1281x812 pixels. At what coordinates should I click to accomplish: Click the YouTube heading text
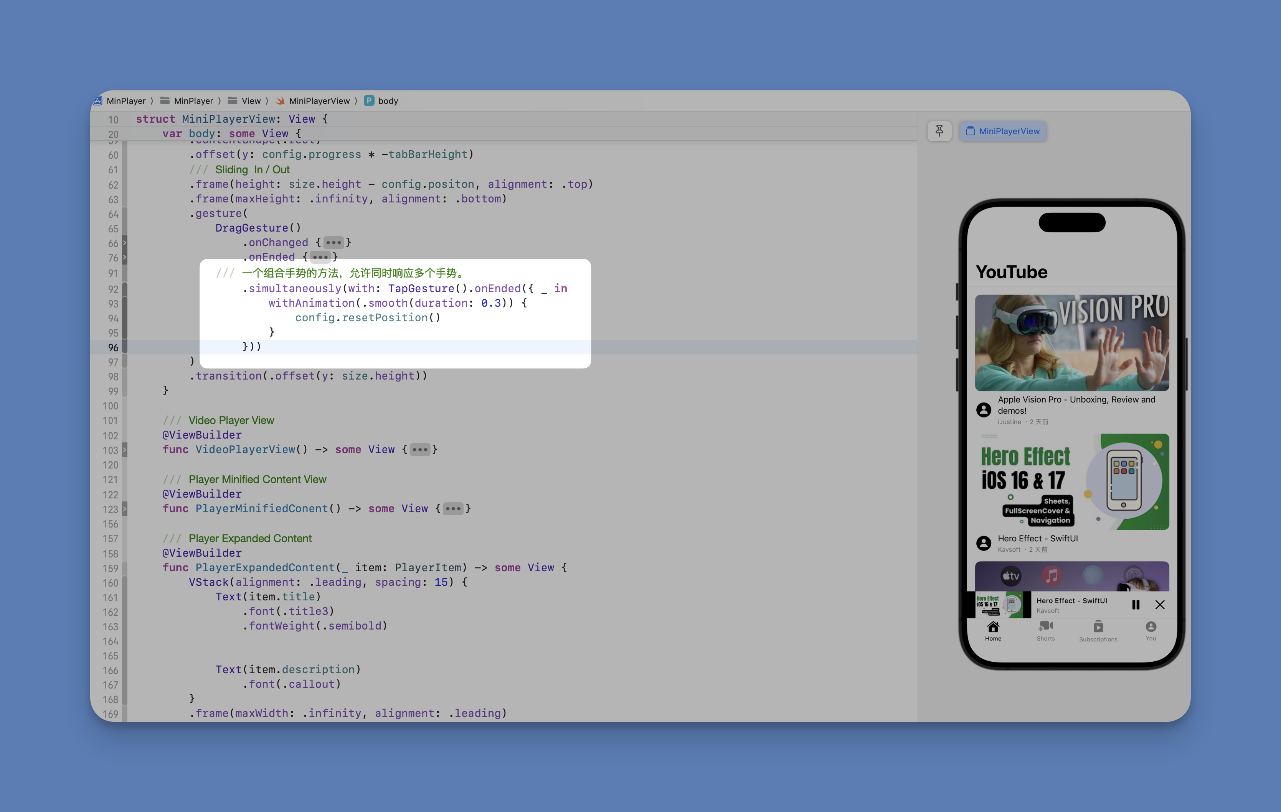[x=1011, y=272]
